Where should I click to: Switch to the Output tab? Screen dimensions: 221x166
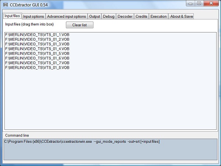point(94,16)
